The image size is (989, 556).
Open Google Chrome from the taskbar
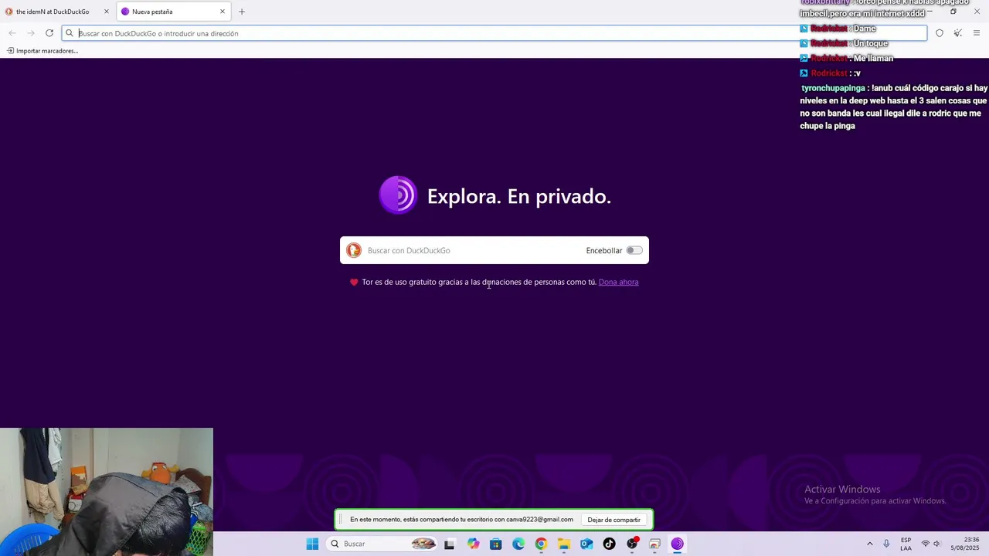pos(541,544)
